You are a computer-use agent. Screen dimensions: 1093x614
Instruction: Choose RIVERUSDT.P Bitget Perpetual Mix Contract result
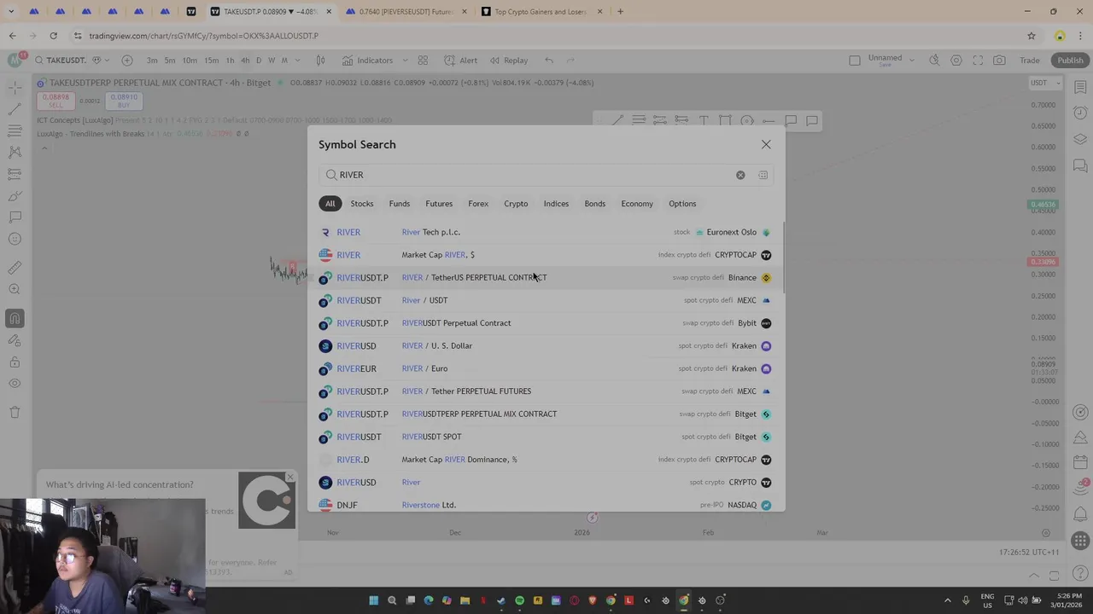[x=545, y=414]
